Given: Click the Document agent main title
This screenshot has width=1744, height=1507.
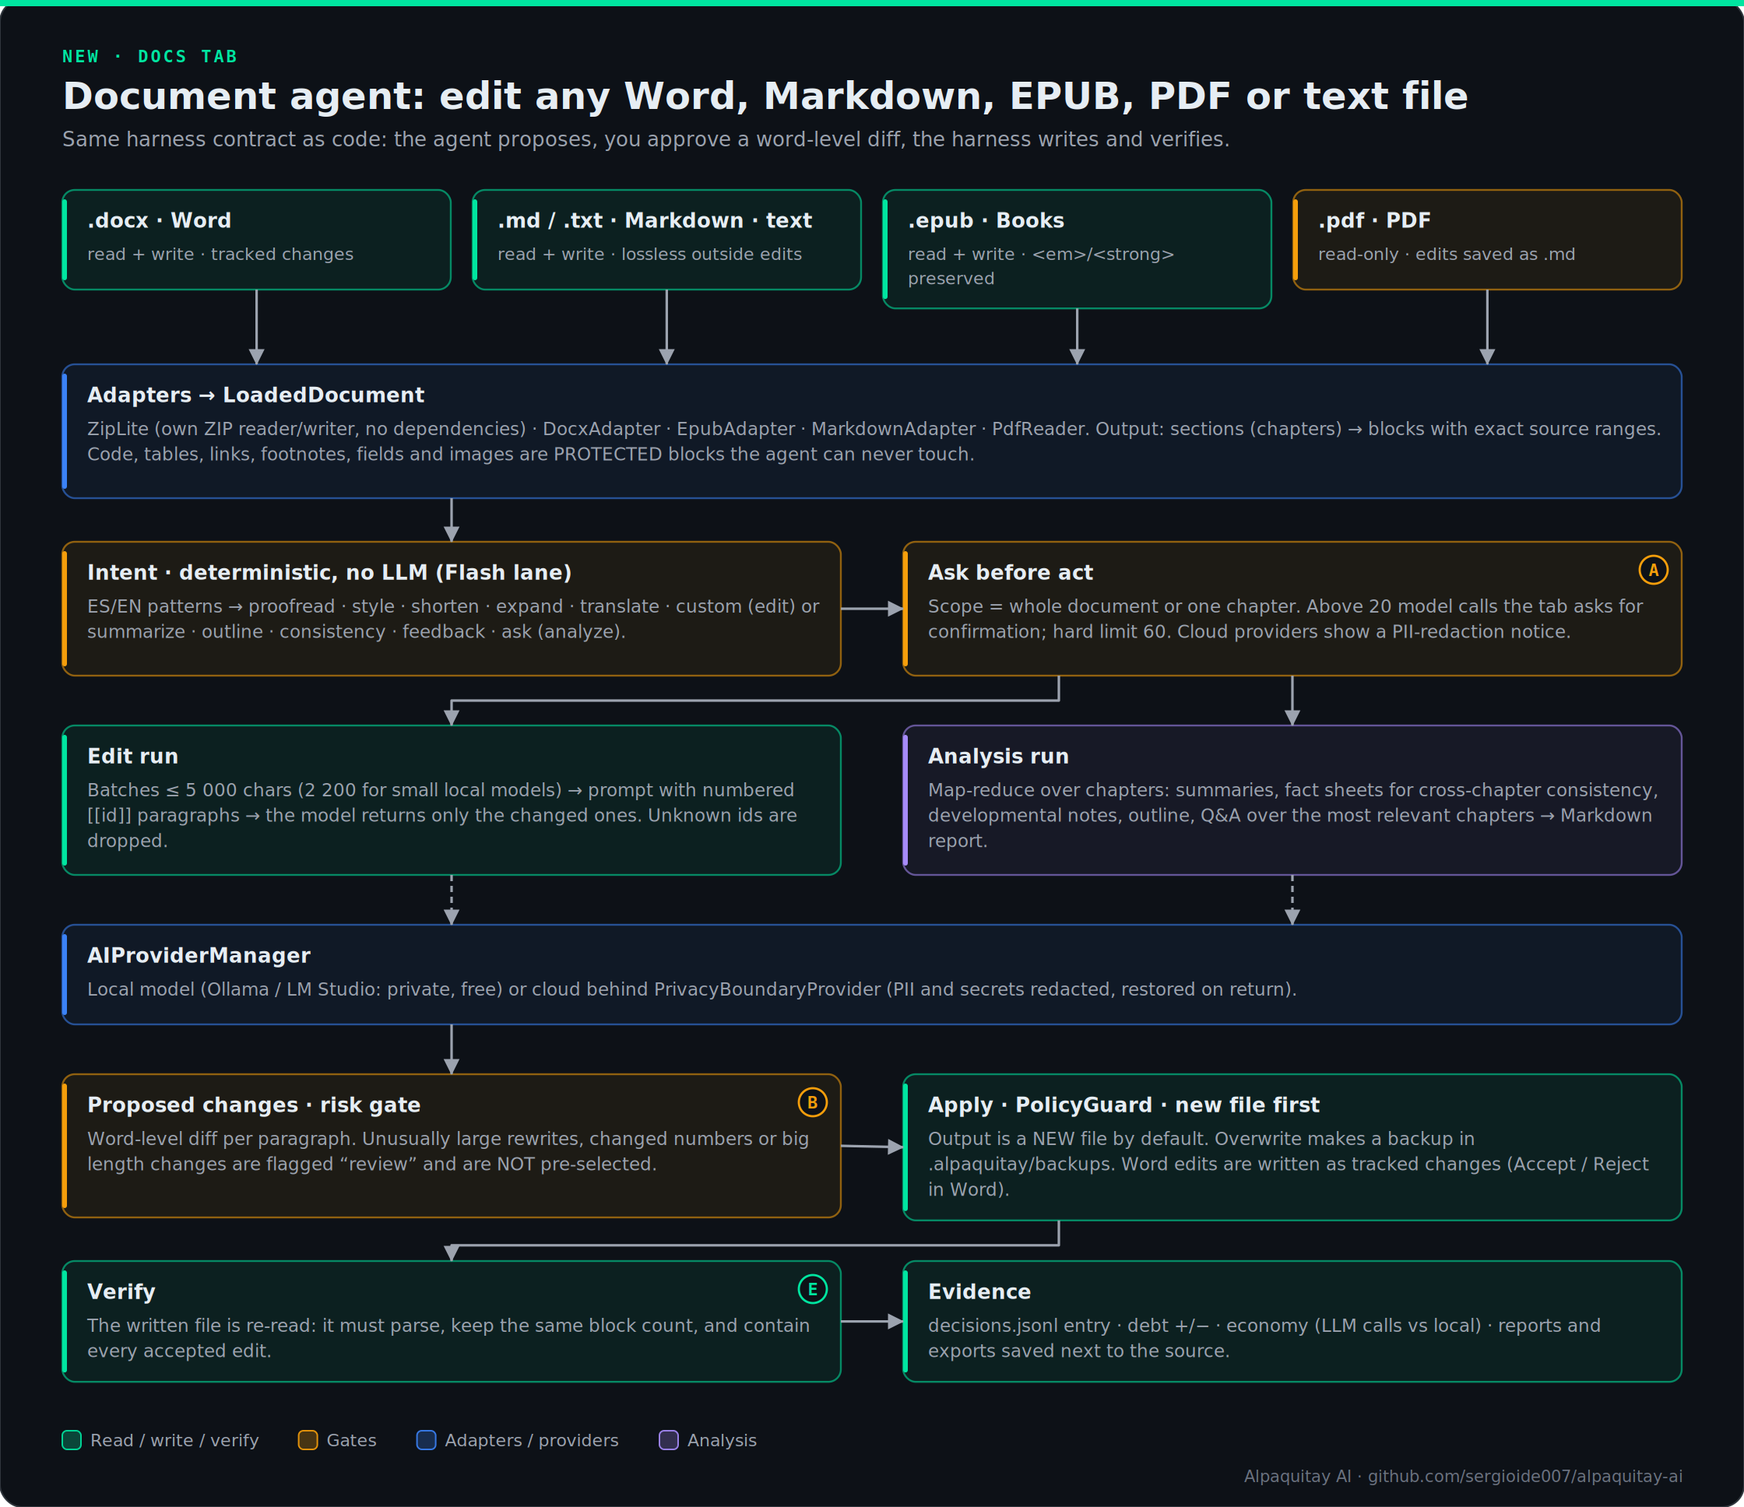Looking at the screenshot, I should pyautogui.click(x=765, y=96).
